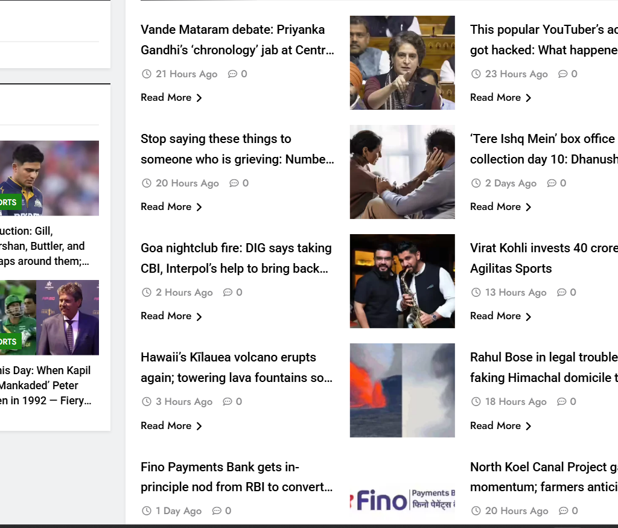Viewport: 618px width, 528px height.
Task: Open Fino Payments Bank logo thumbnail
Action: coord(402,500)
